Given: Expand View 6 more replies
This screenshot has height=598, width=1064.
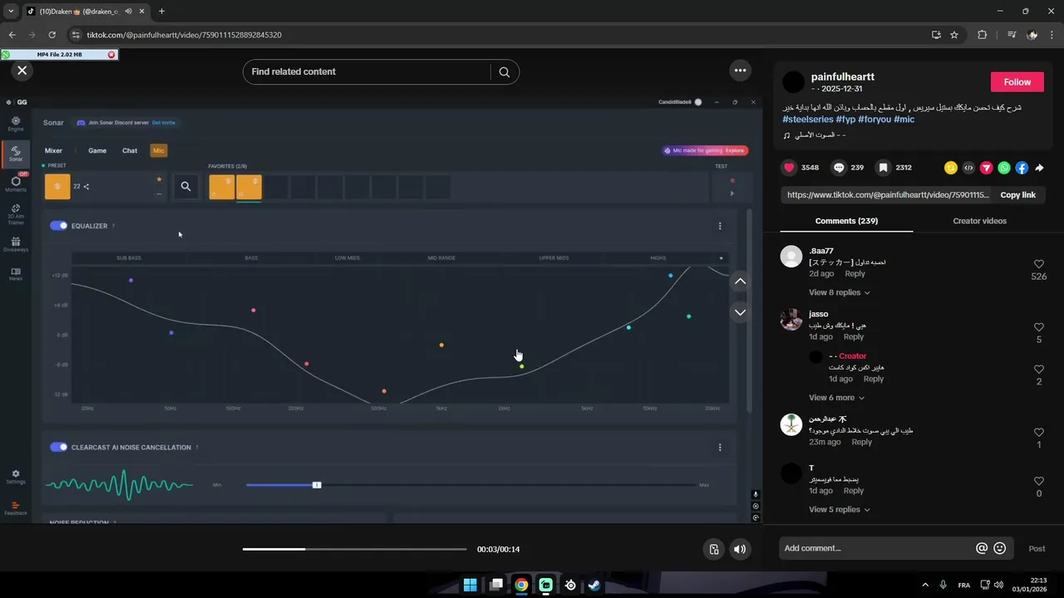Looking at the screenshot, I should (x=835, y=398).
